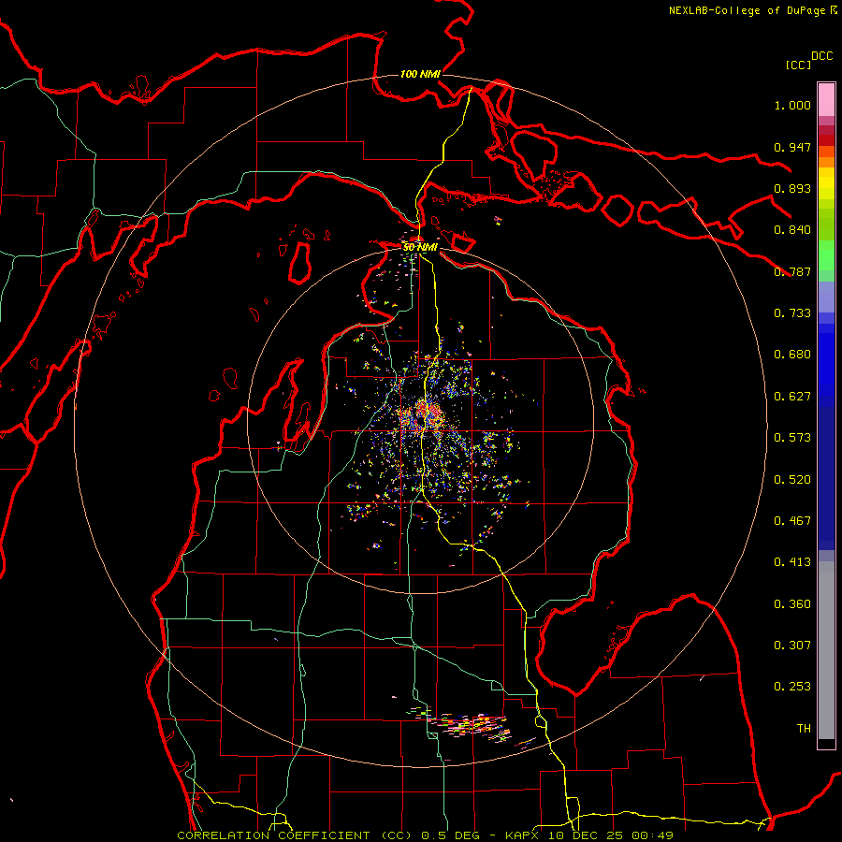
Task: Select the 1.000 scale value
Action: click(x=792, y=105)
